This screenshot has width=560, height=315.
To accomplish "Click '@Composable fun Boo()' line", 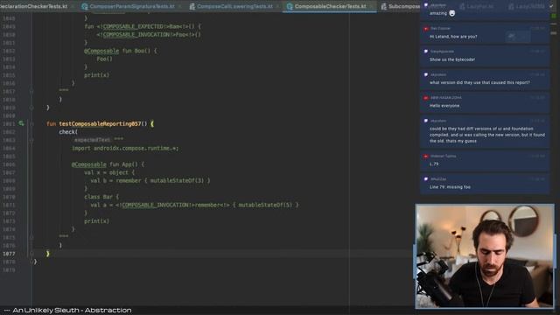I will [121, 51].
